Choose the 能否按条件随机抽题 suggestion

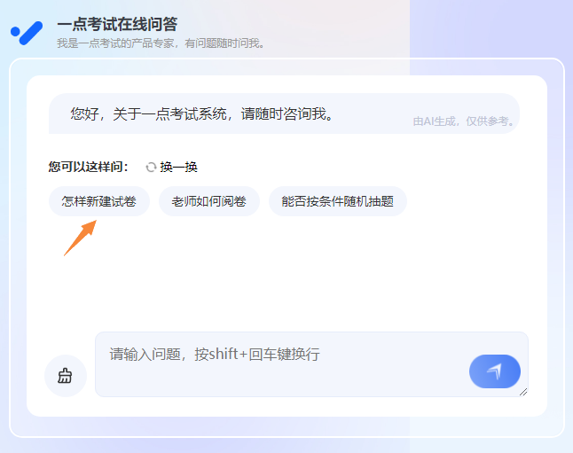[338, 201]
